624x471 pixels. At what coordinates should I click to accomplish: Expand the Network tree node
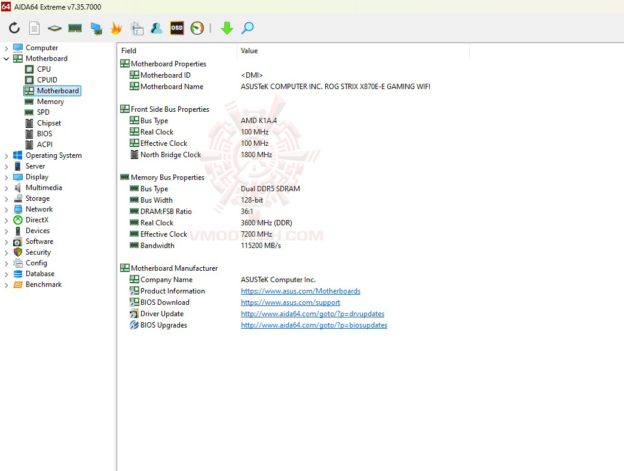(6, 210)
